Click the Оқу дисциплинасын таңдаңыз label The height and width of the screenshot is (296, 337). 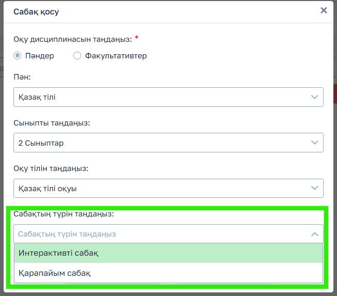click(72, 38)
